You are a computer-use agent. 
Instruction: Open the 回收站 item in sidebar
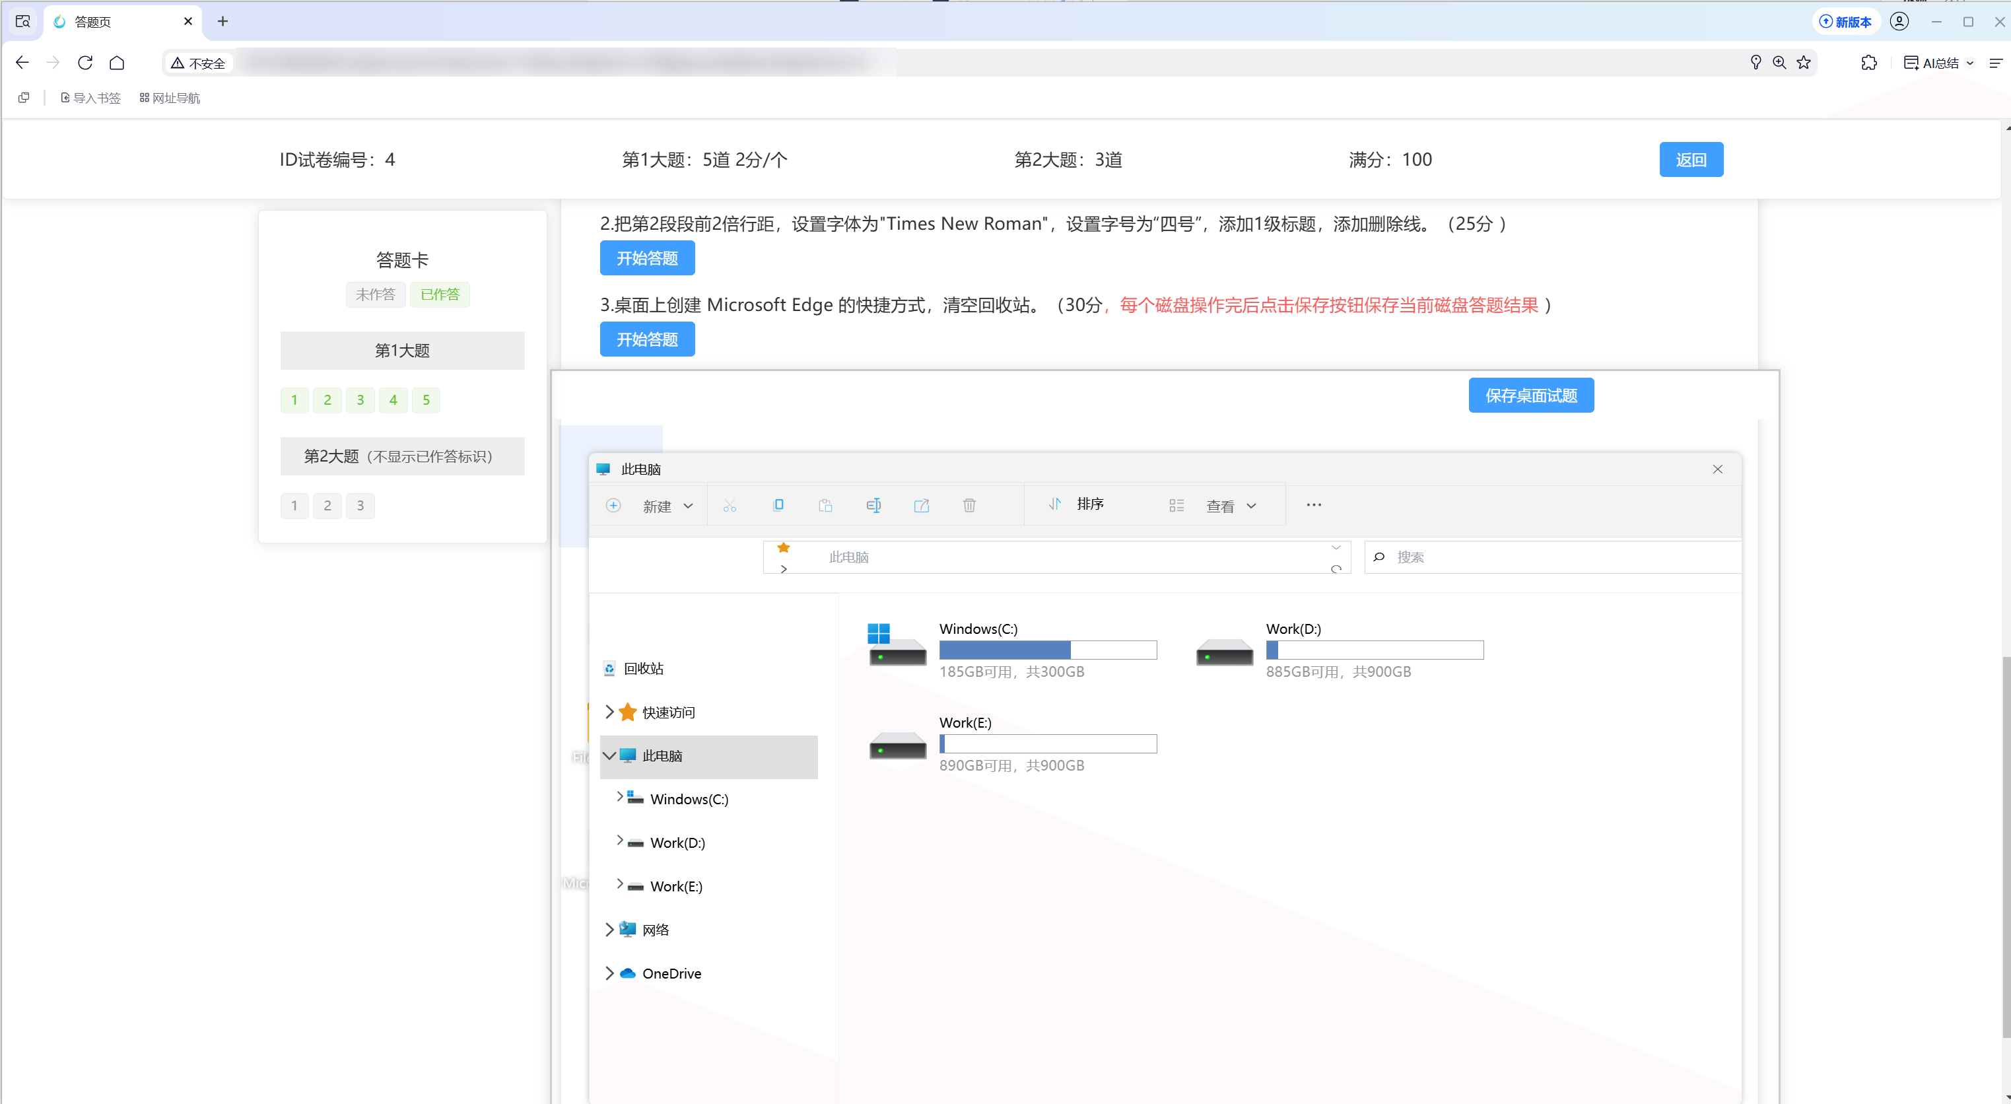coord(643,668)
